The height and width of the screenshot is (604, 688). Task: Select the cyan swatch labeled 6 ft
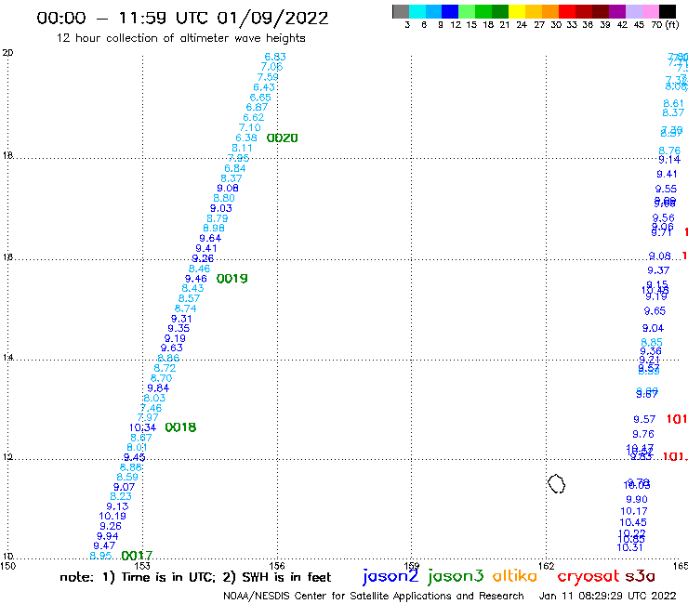[417, 11]
